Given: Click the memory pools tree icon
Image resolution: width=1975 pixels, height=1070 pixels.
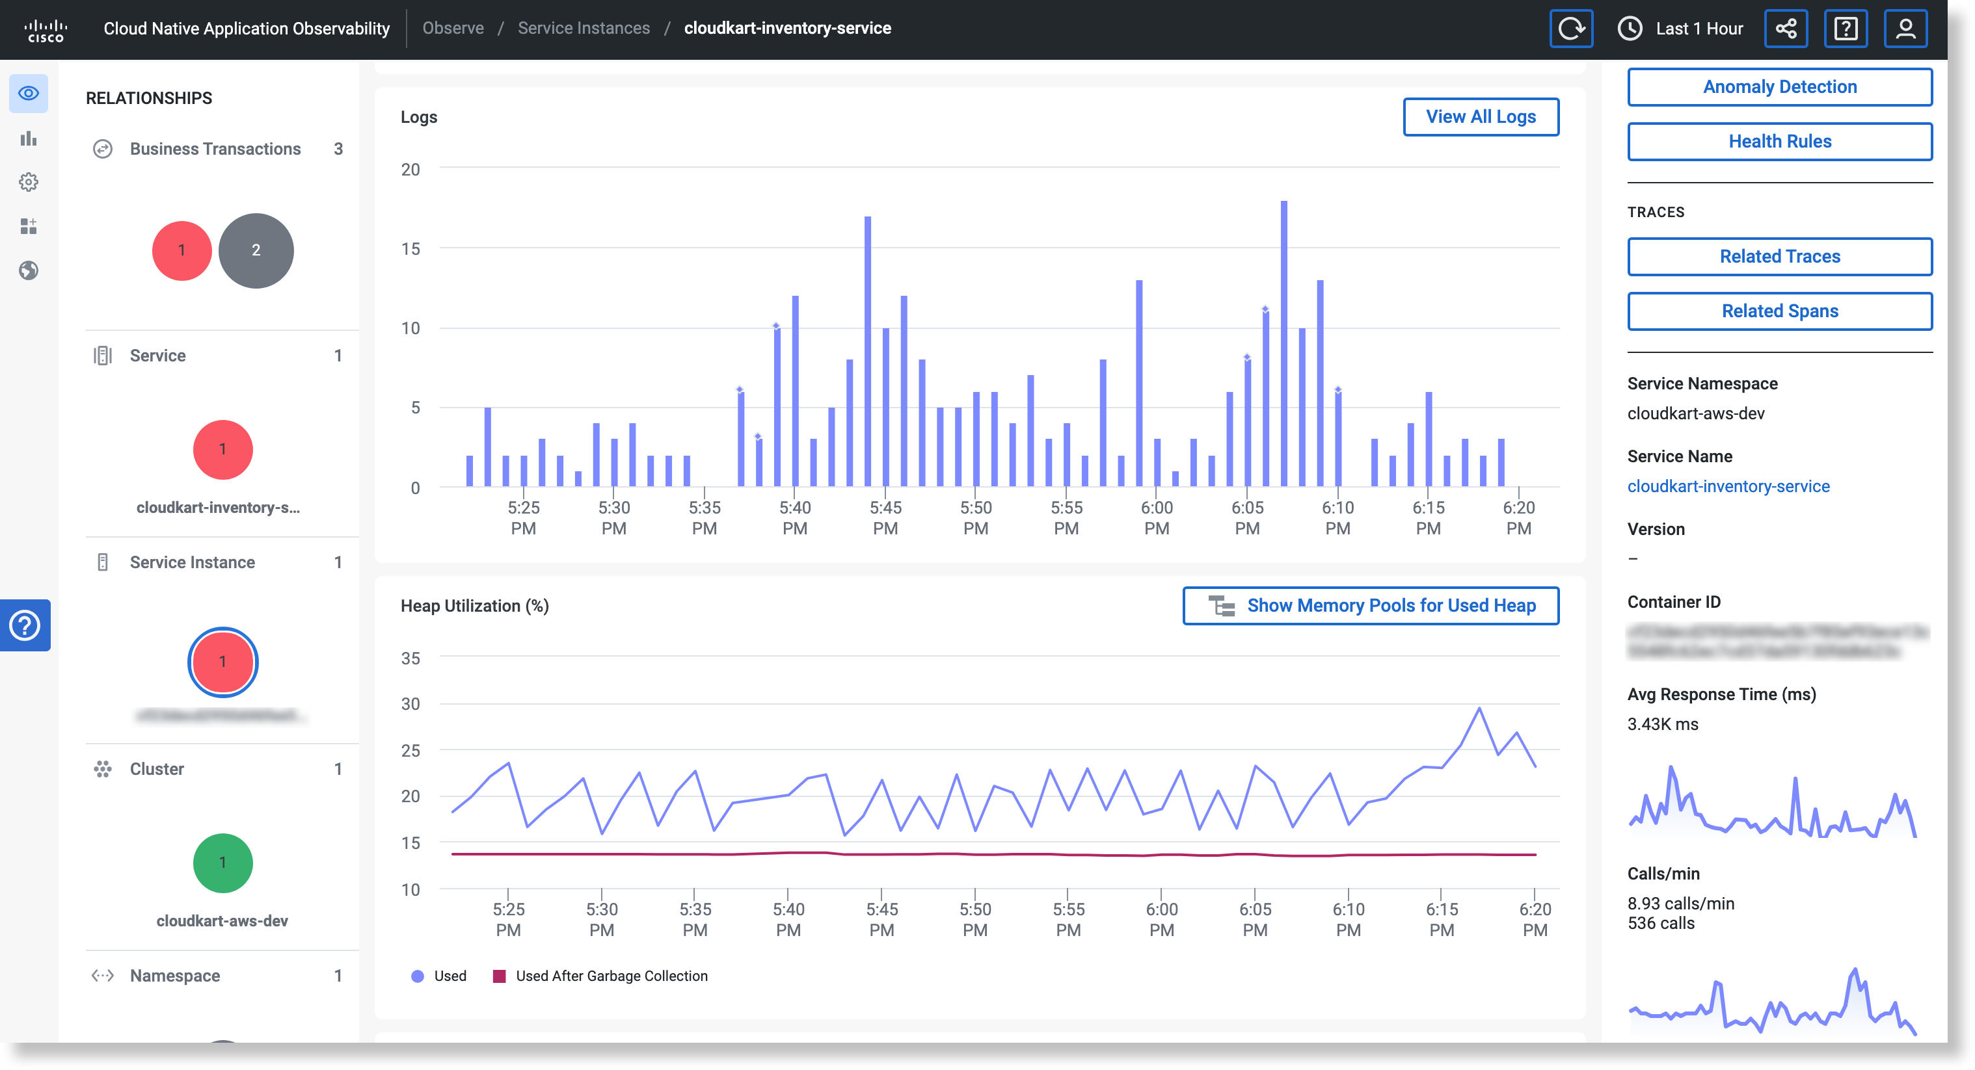Looking at the screenshot, I should (x=1221, y=606).
